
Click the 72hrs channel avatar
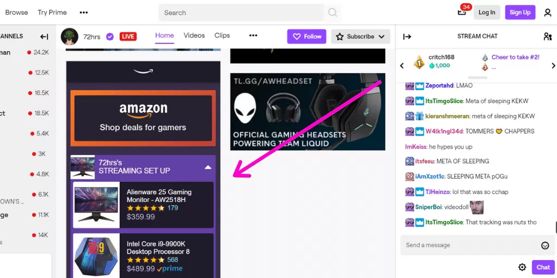click(70, 36)
